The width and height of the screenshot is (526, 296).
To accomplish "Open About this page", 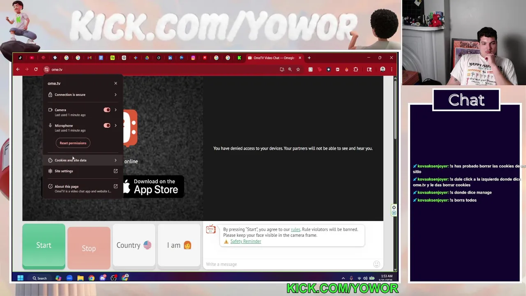I will coord(83,188).
